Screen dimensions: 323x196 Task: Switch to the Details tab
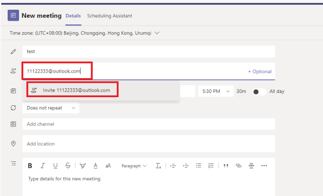tap(73, 16)
